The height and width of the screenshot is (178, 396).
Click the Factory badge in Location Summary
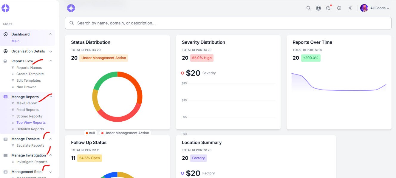tap(199, 158)
